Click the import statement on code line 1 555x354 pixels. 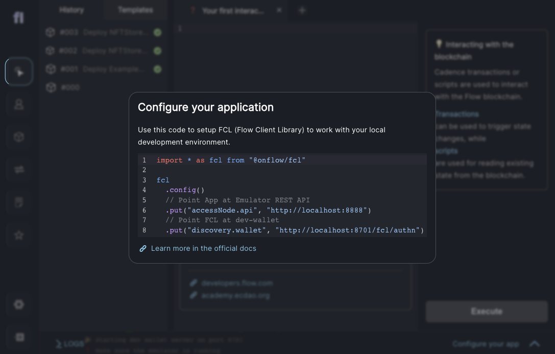[231, 160]
